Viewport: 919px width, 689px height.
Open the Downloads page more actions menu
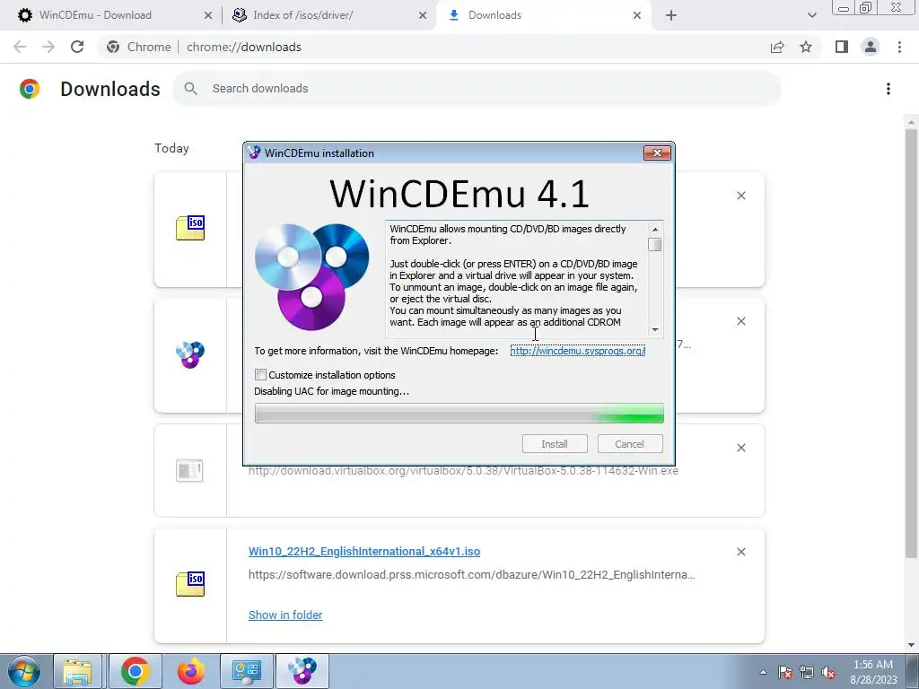tap(888, 89)
